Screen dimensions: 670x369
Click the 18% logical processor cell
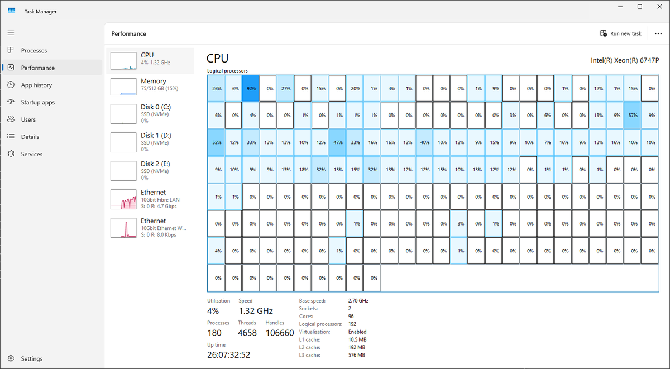click(x=304, y=170)
